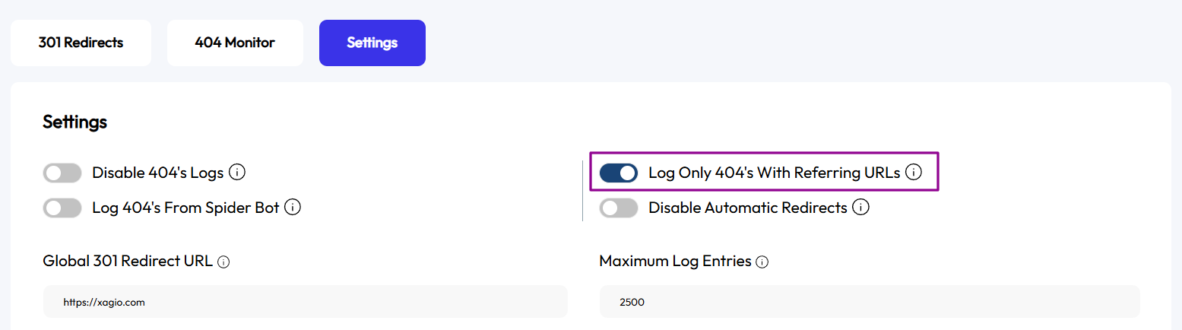Switch to the 404 Monitor tab
This screenshot has width=1182, height=330.
[x=235, y=43]
